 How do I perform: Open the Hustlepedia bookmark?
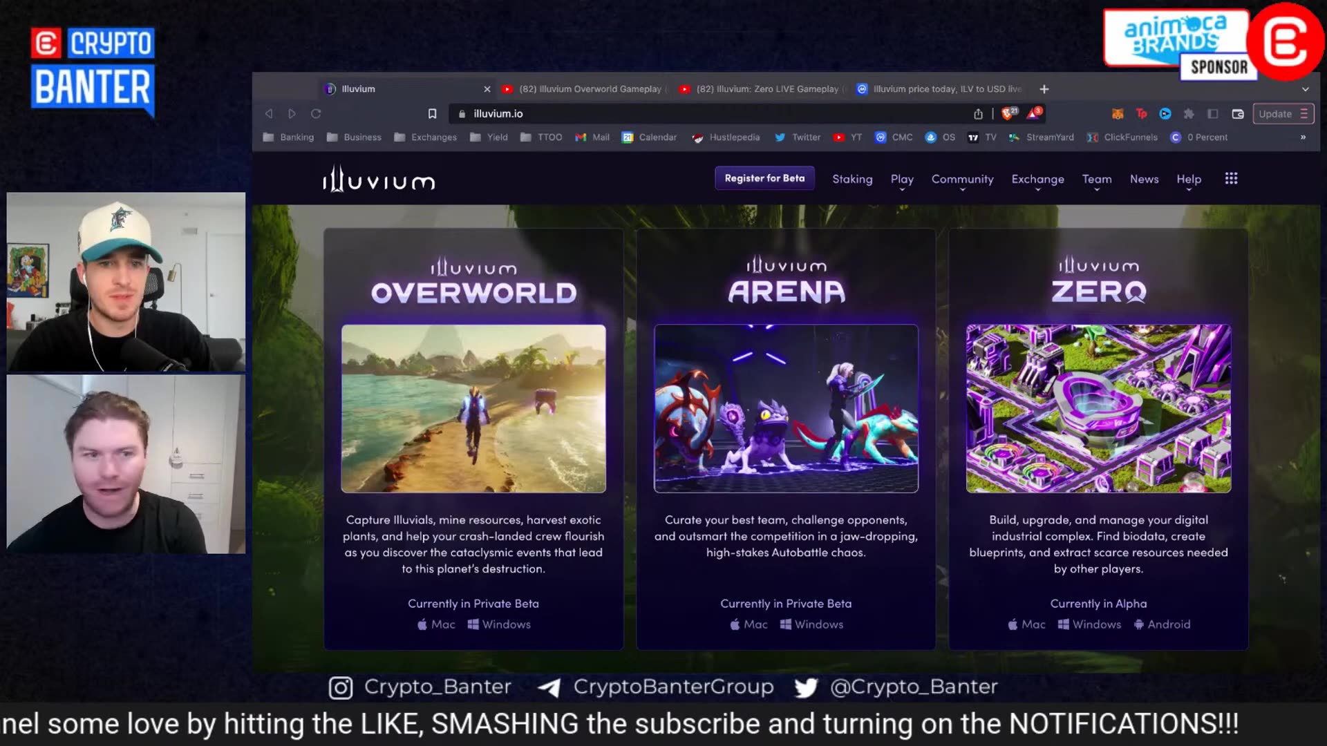point(726,137)
